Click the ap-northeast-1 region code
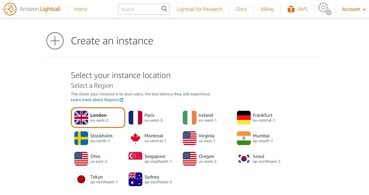369x195 pixels. click(x=104, y=182)
